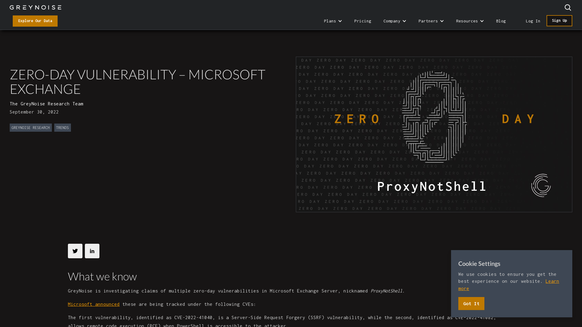The height and width of the screenshot is (327, 582).
Task: Click the GreyNoise spiral mark on the banner image
Action: 541,185
